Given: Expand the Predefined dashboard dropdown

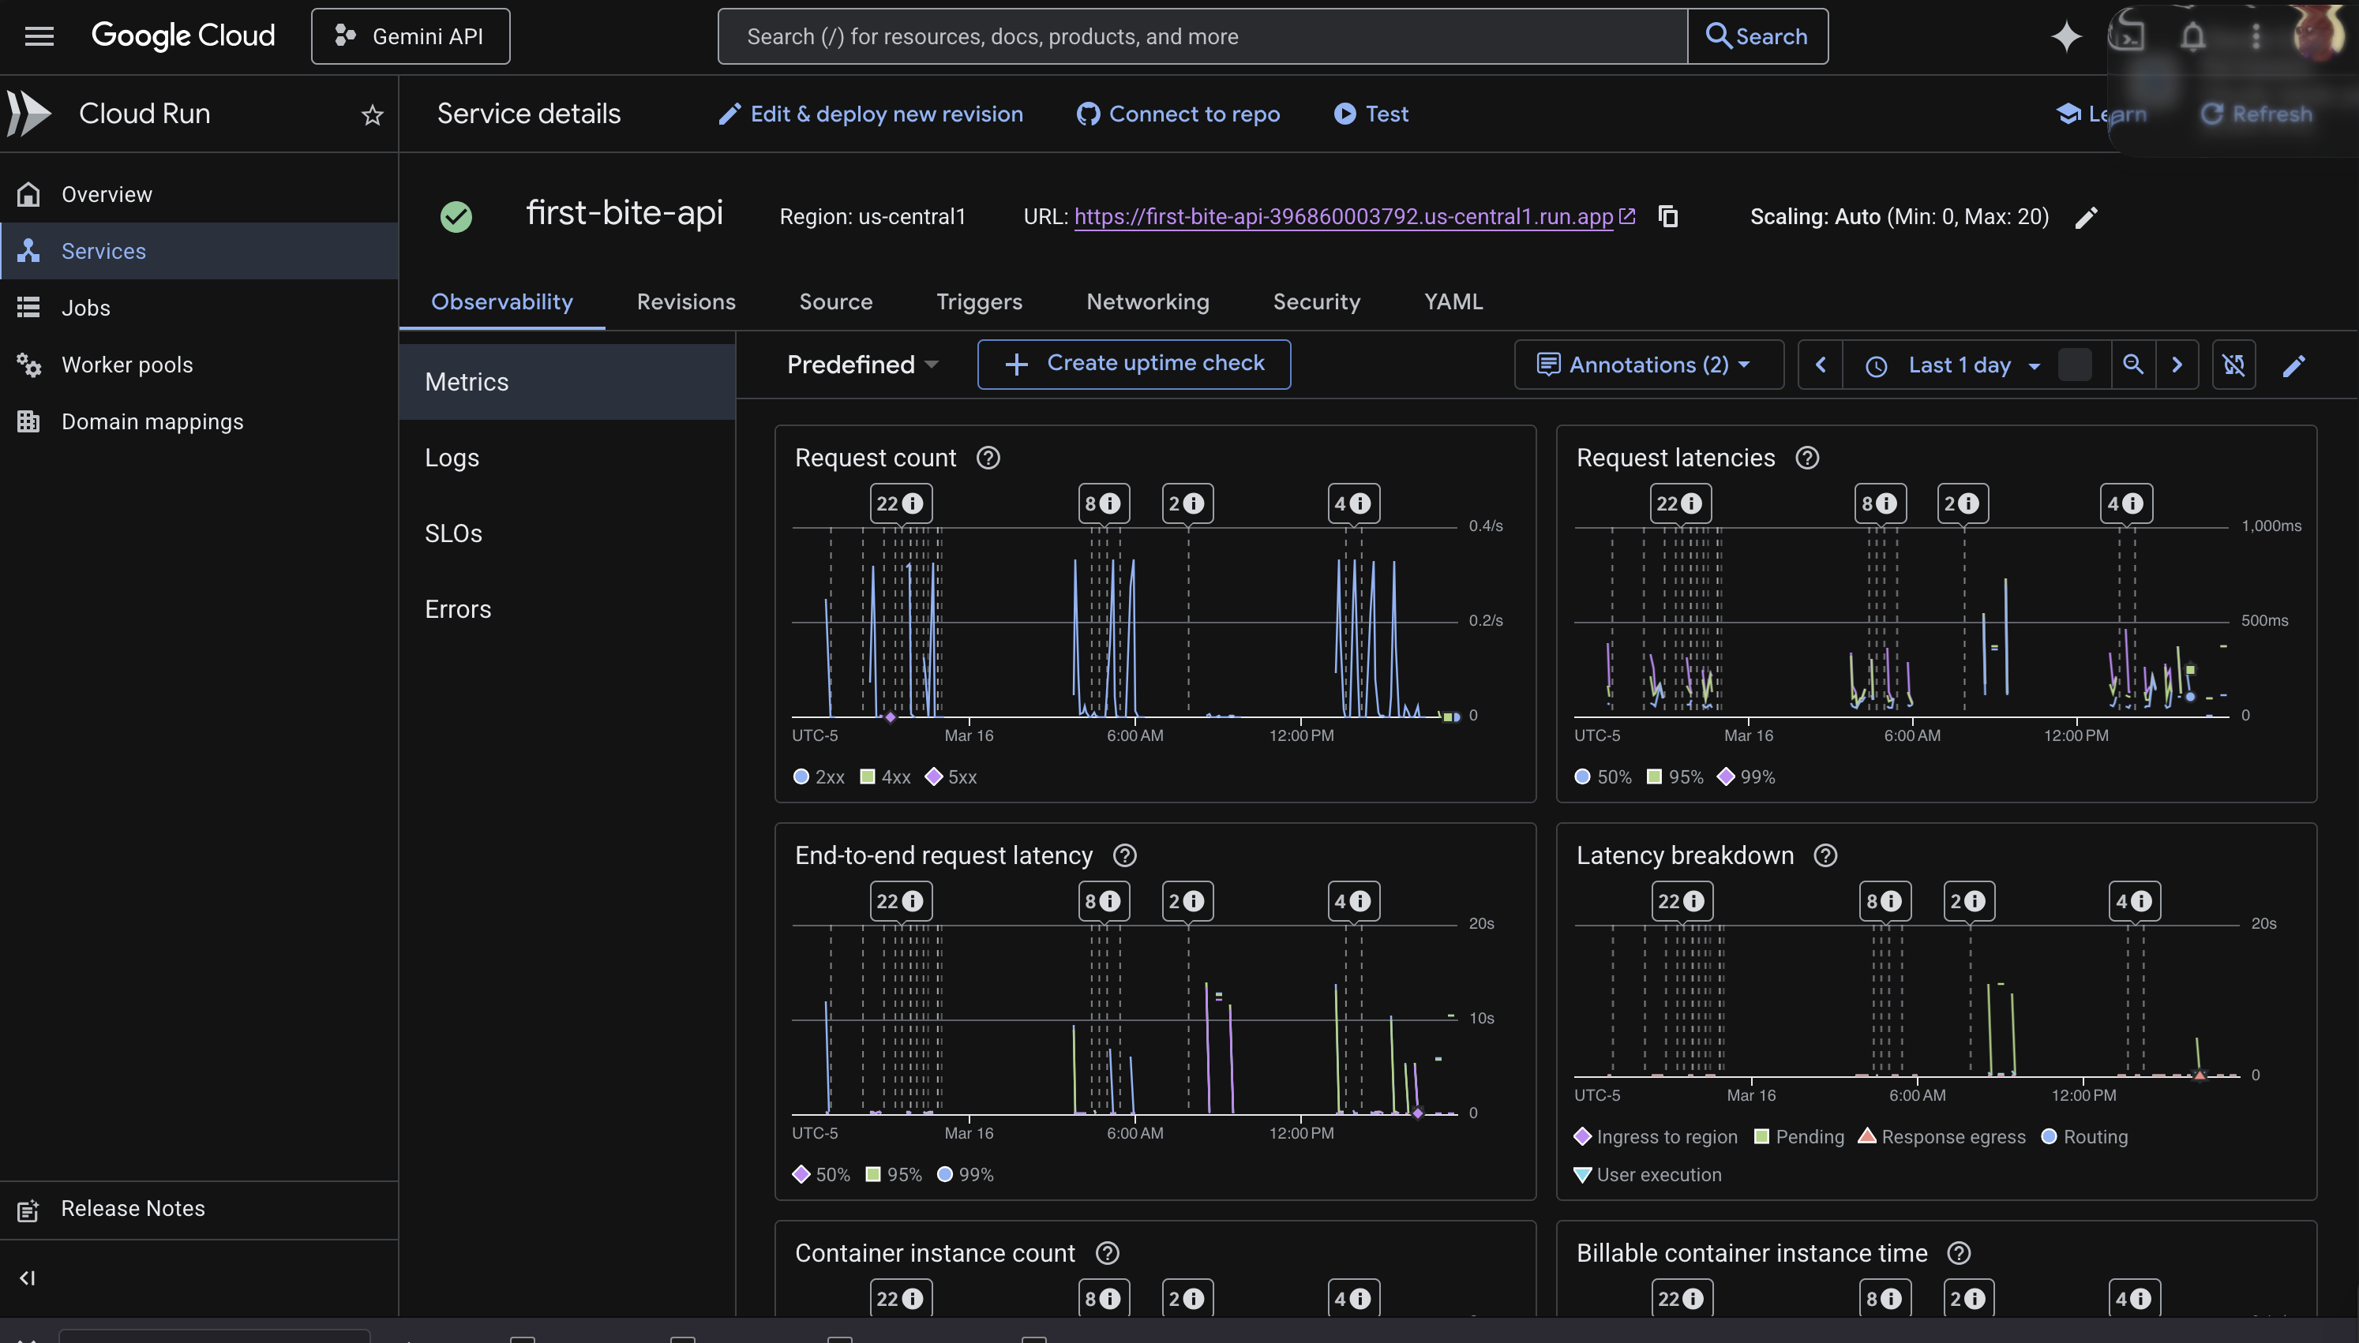Looking at the screenshot, I should (x=861, y=365).
